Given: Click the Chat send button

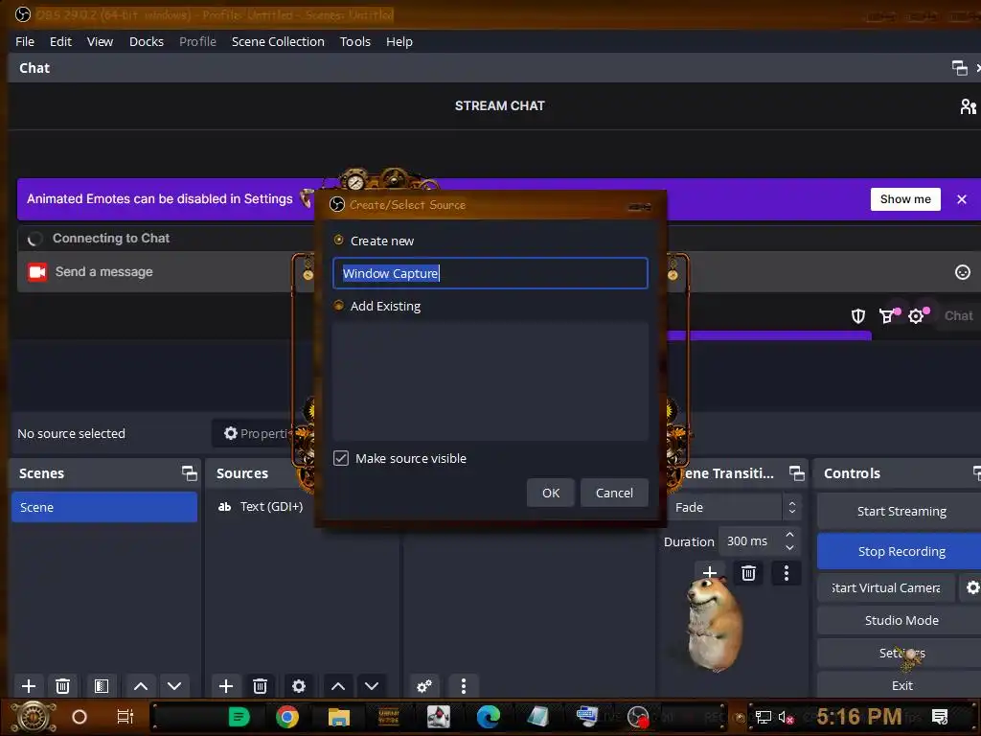Looking at the screenshot, I should pyautogui.click(x=958, y=316).
